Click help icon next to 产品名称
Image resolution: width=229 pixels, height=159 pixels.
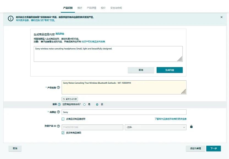pos(58,88)
